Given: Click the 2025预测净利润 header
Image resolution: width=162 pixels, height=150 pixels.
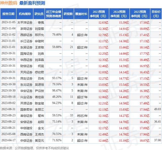Looking at the screenshot, I should pos(140,14).
